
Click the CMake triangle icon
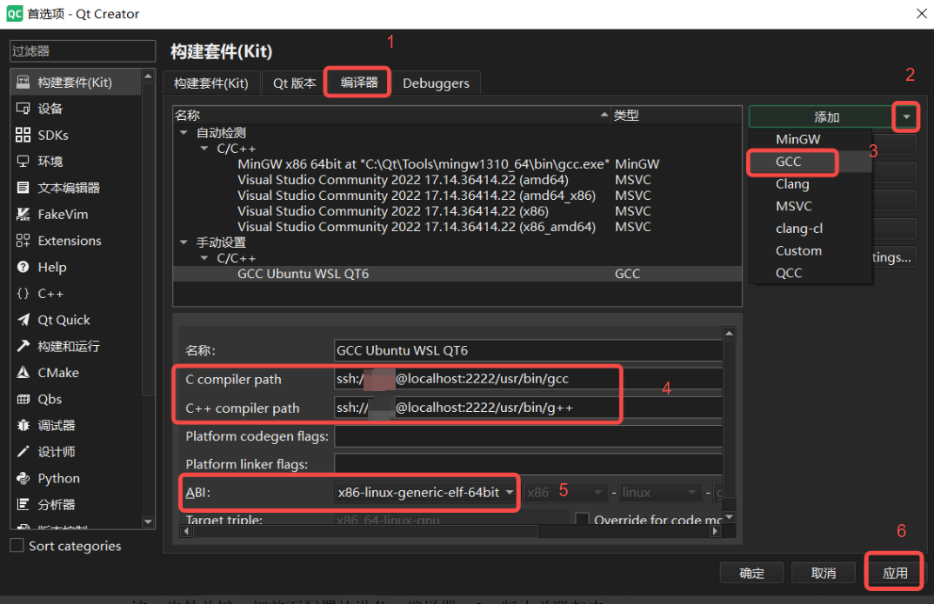tap(23, 373)
